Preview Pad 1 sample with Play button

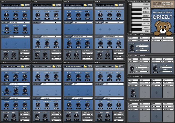[x=27, y=5]
